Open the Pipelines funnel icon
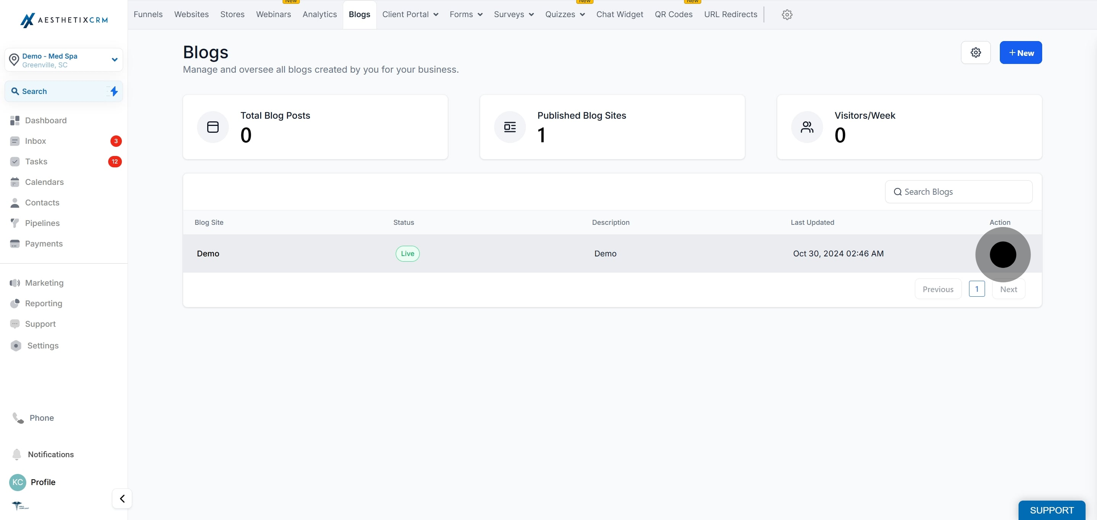1097x520 pixels. 15,223
